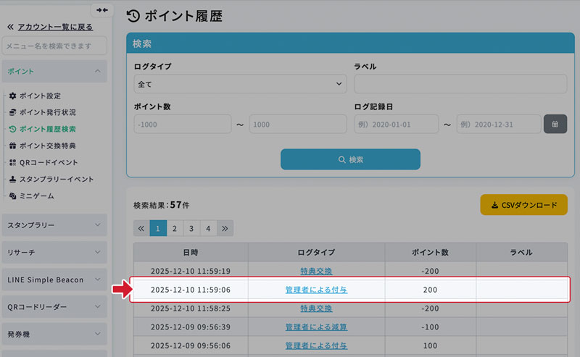
Task: Open スタンプラリーイベント in sidebar
Action: [x=57, y=179]
